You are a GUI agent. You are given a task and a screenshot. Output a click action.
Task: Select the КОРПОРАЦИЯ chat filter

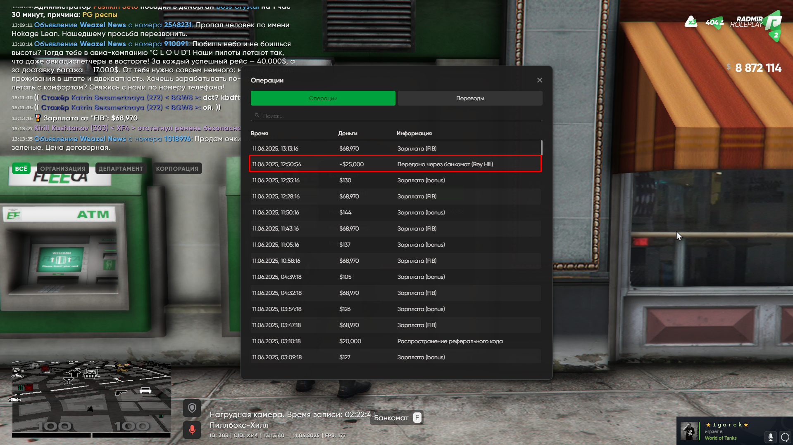[177, 168]
